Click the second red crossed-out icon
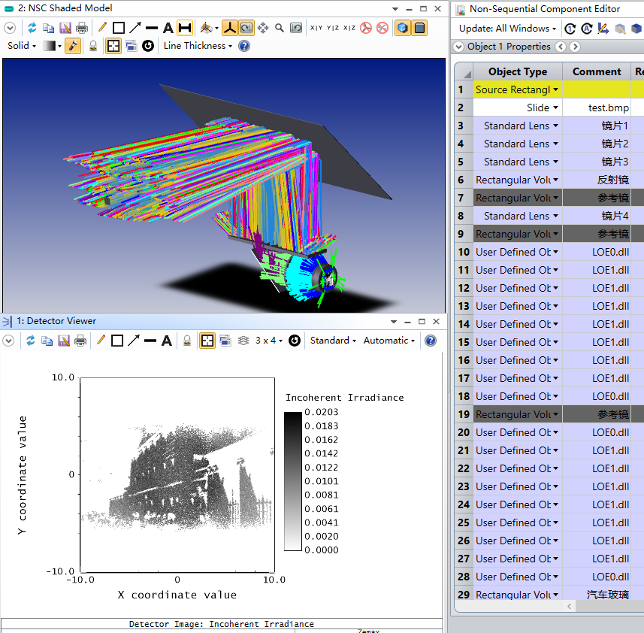Screen dimensions: 644x633 coord(382,28)
